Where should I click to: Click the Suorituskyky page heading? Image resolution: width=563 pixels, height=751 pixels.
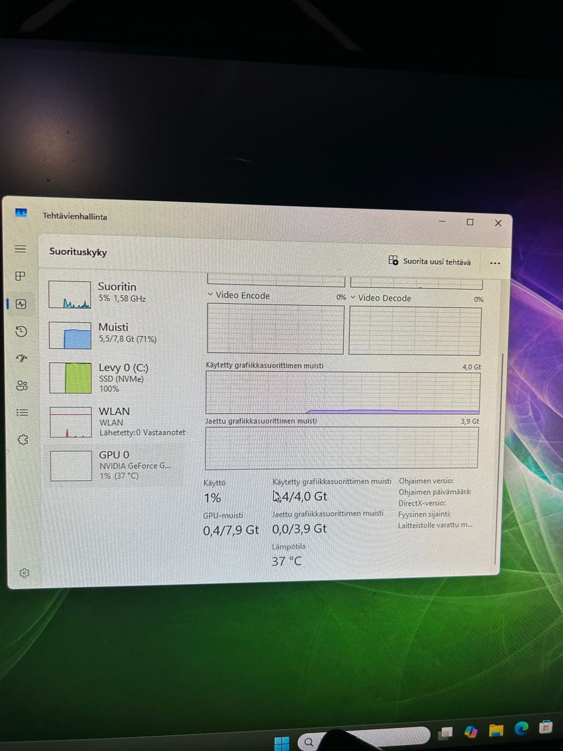(x=78, y=252)
